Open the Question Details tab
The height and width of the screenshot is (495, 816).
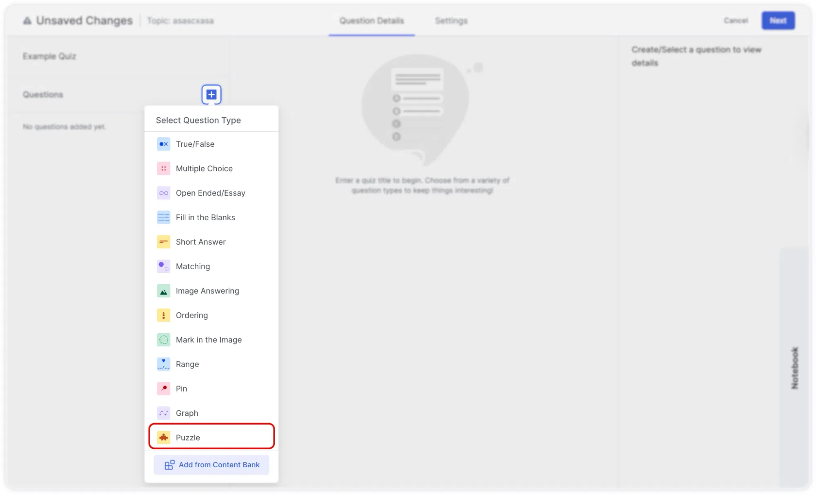pyautogui.click(x=371, y=20)
